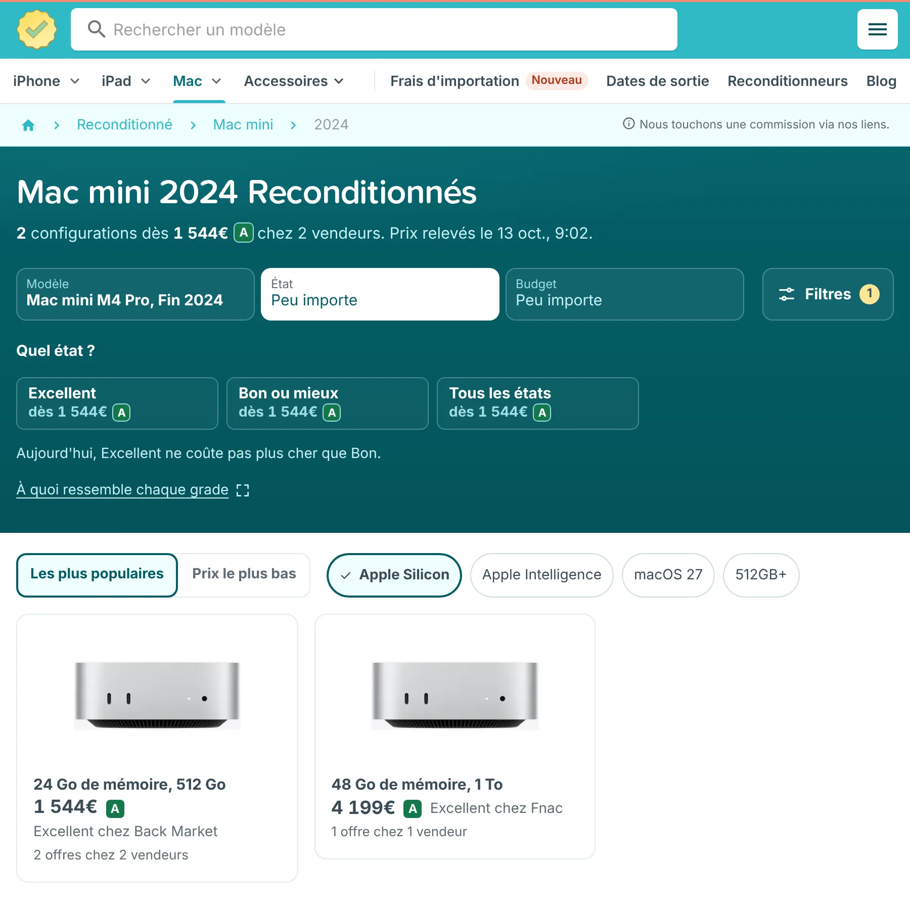Click "2 offres chez 2 vendeurs" text
910x910 pixels.
coord(111,855)
